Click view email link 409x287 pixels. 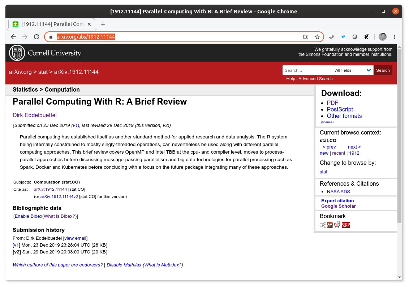click(75, 238)
